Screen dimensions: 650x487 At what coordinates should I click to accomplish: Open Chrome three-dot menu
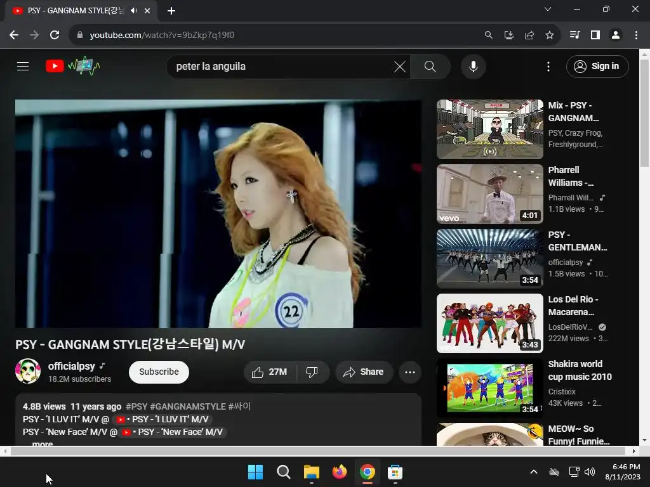pos(636,36)
